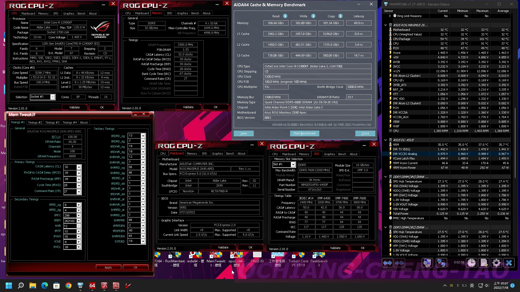Screen dimensions: 520x292
Task: Click Save in AIDA64 benchmark window
Action: (x=243, y=133)
